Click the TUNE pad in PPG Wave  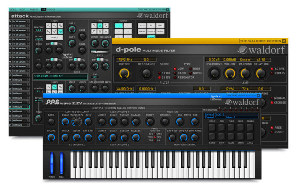pyautogui.click(x=231, y=127)
